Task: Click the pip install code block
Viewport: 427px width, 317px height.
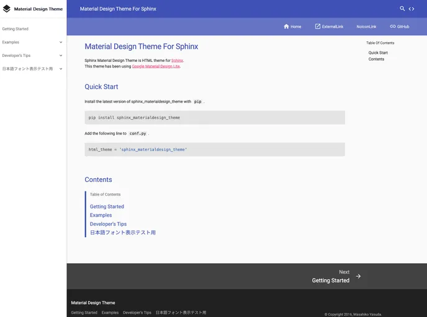Action: coord(215,118)
